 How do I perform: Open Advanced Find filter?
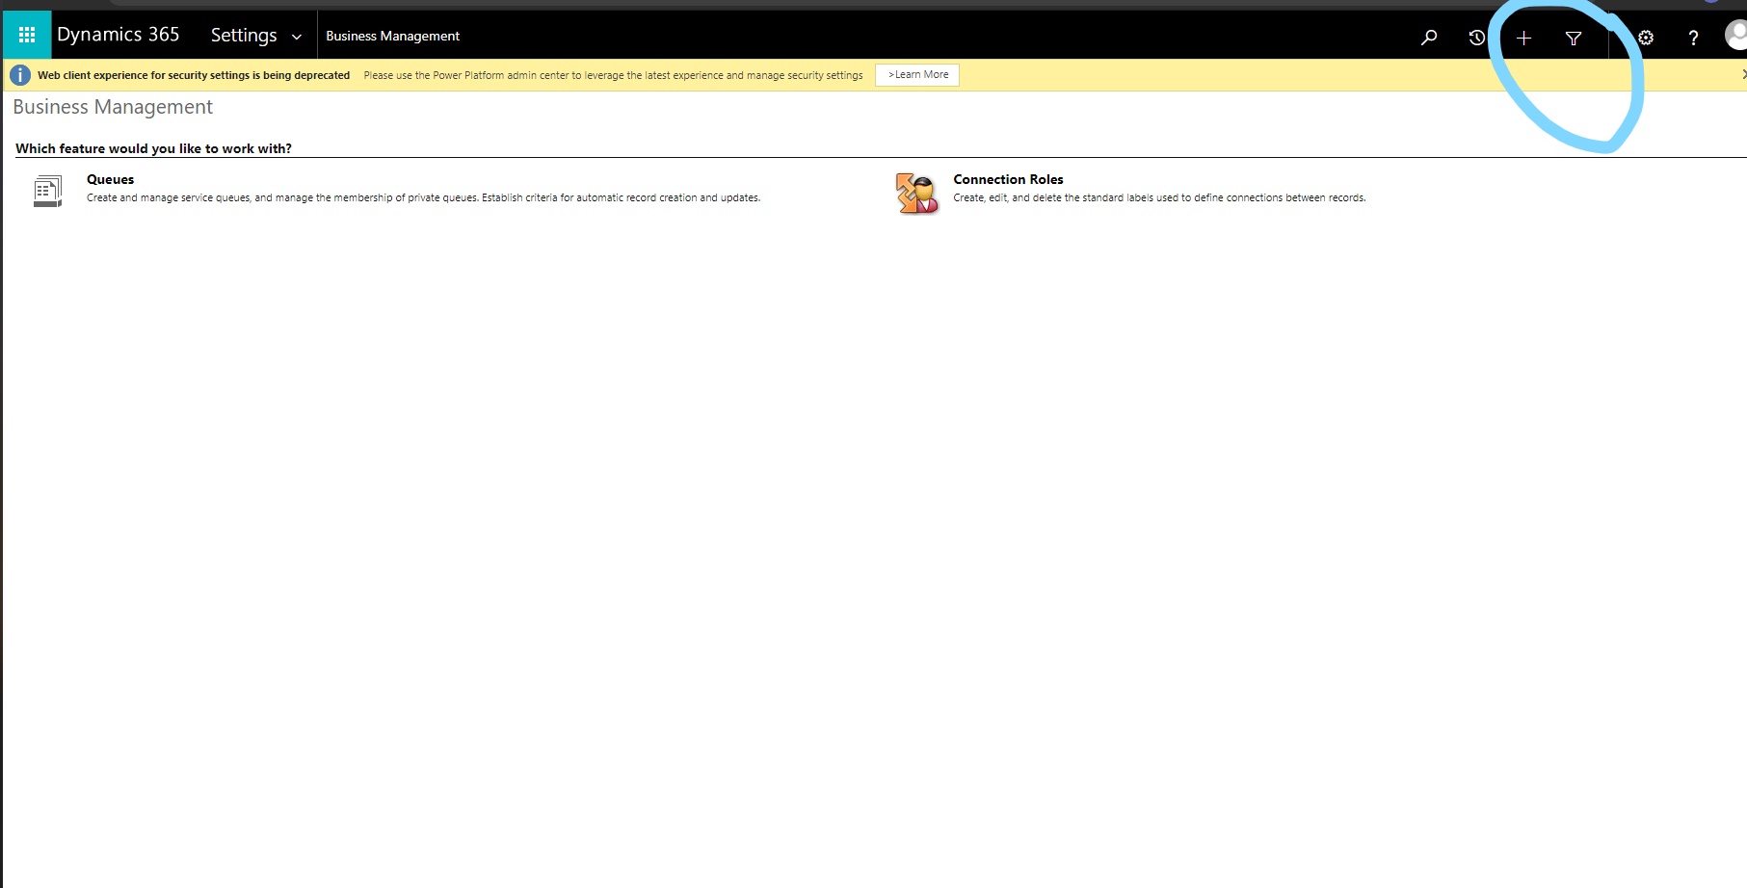point(1573,38)
